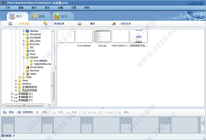This screenshot has height=140, width=206.
Task: Select the 本地磁盘 (F:) drive
Action: click(x=25, y=100)
